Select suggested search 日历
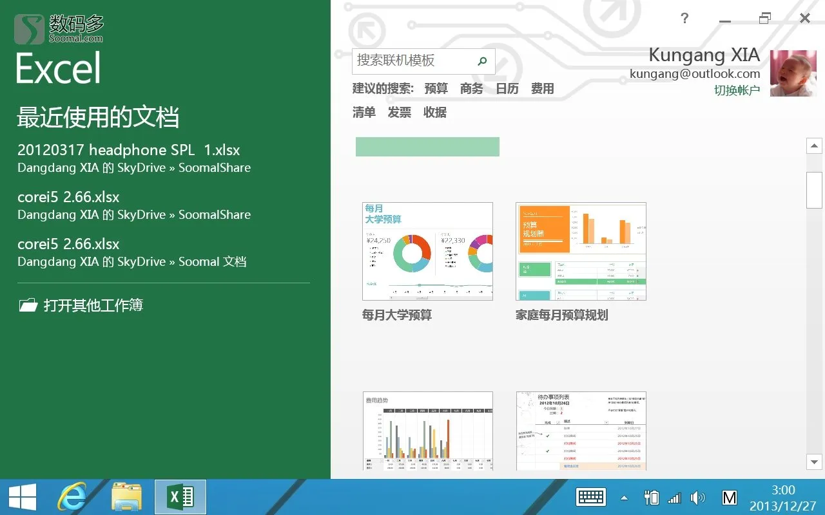Image resolution: width=825 pixels, height=515 pixels. [507, 89]
